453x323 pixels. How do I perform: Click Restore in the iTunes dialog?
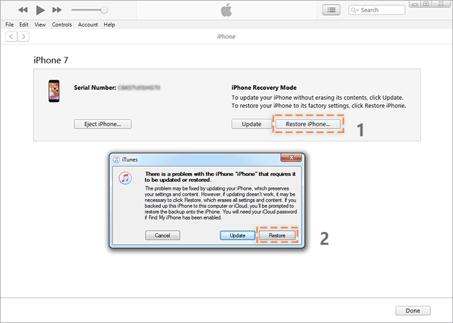[x=277, y=235]
